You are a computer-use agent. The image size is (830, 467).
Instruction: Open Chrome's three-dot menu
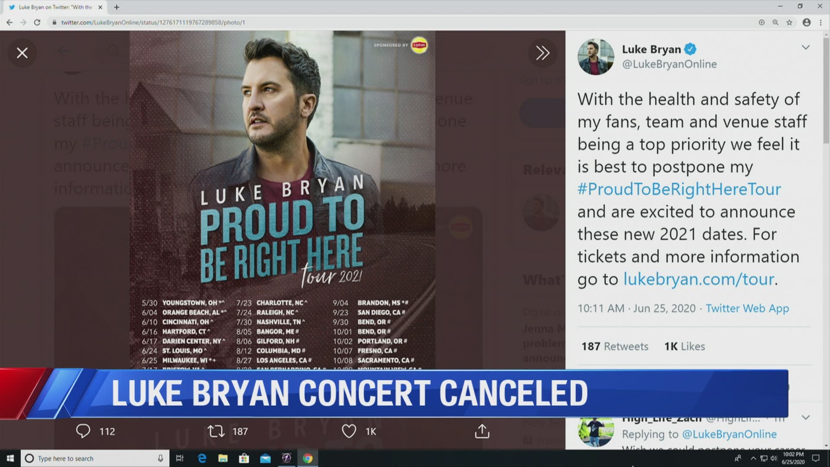pyautogui.click(x=820, y=22)
